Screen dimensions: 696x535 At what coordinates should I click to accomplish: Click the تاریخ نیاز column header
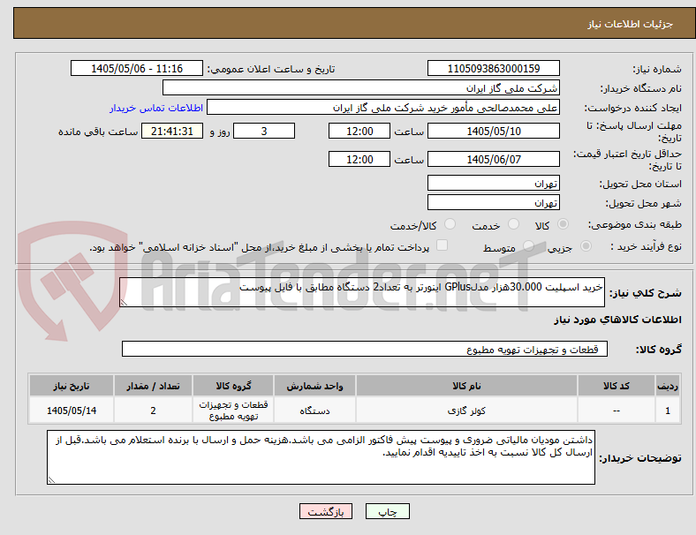[x=72, y=386]
